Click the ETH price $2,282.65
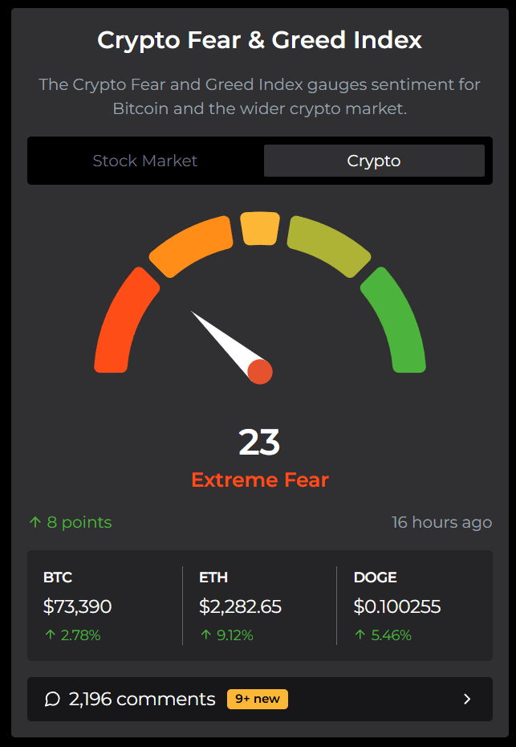This screenshot has height=747, width=516. [x=240, y=606]
